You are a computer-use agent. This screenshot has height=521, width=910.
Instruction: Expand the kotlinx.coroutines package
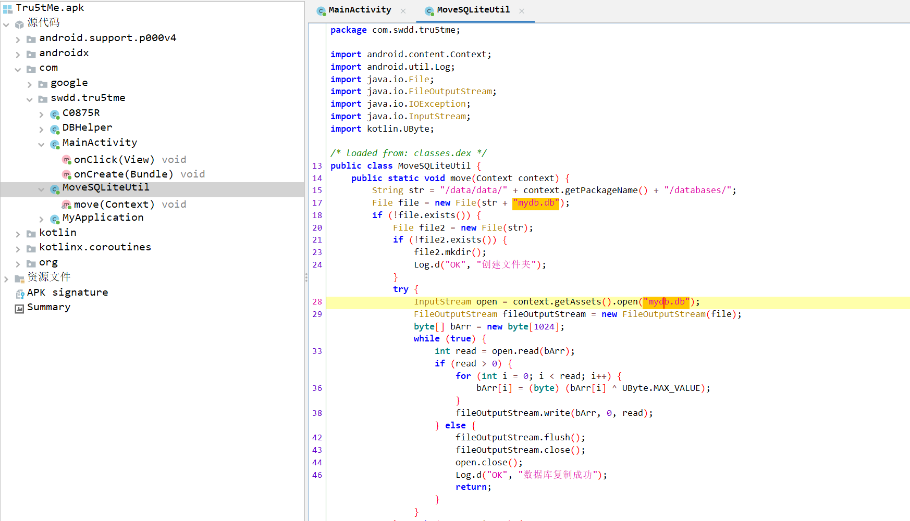(x=18, y=249)
